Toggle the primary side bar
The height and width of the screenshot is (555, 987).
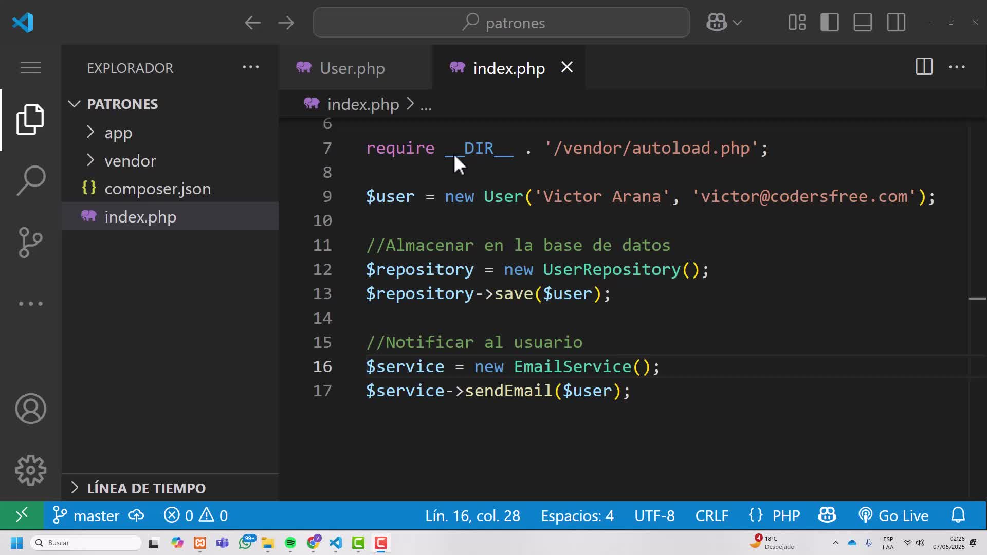pyautogui.click(x=830, y=23)
